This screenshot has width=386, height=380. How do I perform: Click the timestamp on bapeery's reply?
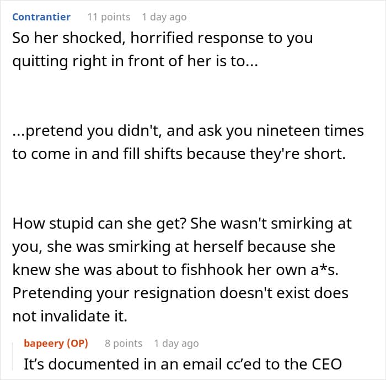[176, 343]
